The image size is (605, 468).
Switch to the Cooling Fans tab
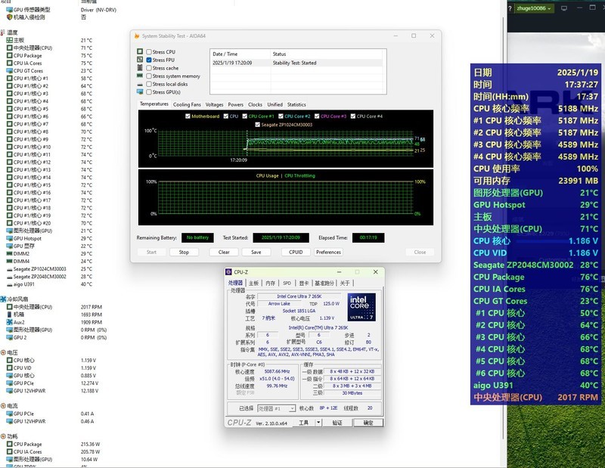pyautogui.click(x=187, y=104)
